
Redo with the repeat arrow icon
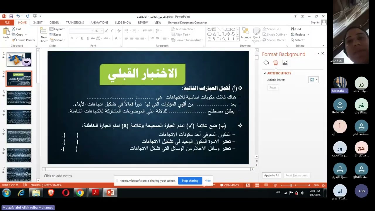(28, 16)
